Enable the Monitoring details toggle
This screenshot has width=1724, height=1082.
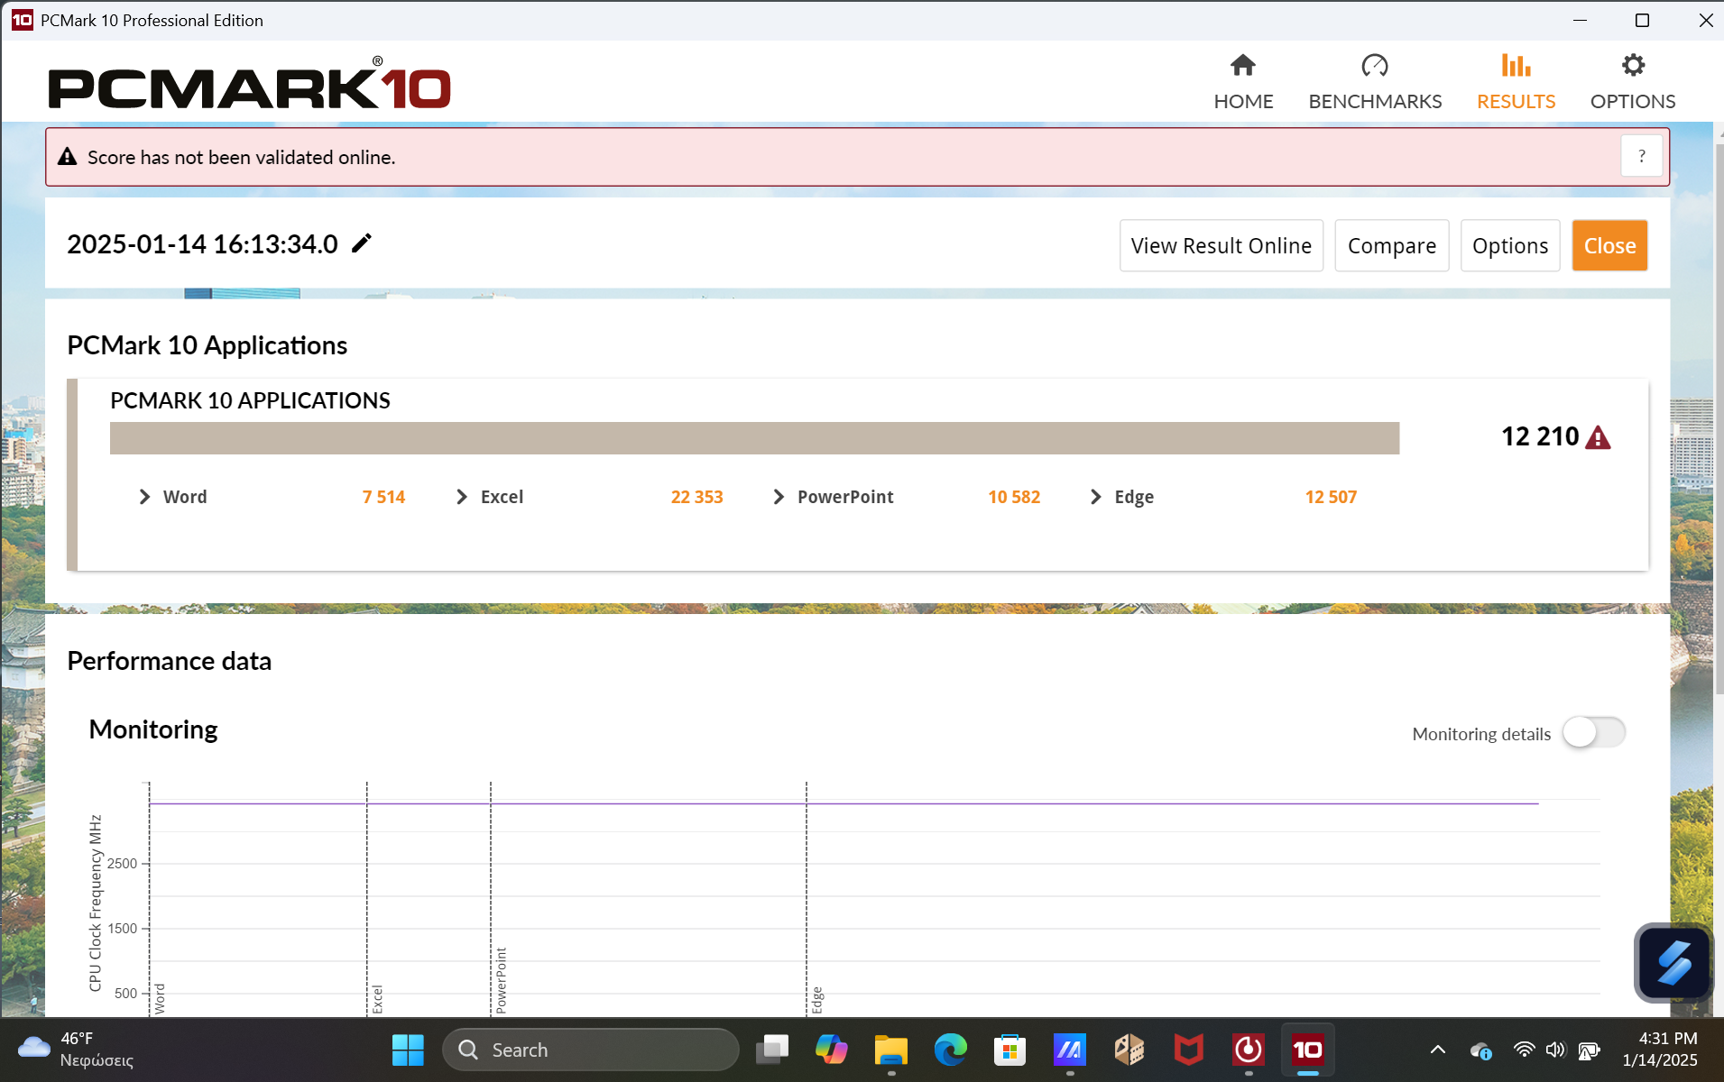1593,733
